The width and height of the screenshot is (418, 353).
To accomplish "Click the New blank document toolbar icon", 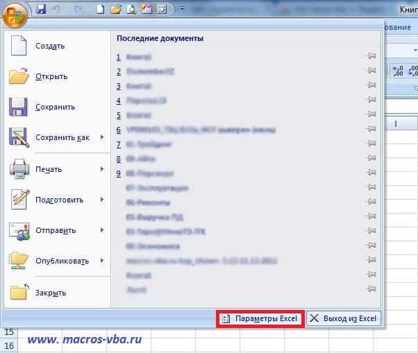I will coord(101,9).
